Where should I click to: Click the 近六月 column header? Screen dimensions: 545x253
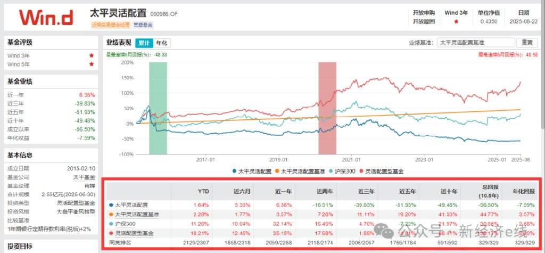tap(243, 191)
